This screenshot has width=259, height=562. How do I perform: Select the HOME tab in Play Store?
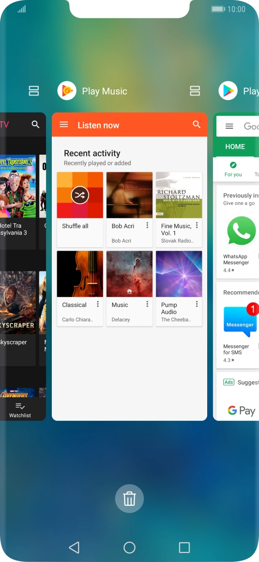pos(235,147)
